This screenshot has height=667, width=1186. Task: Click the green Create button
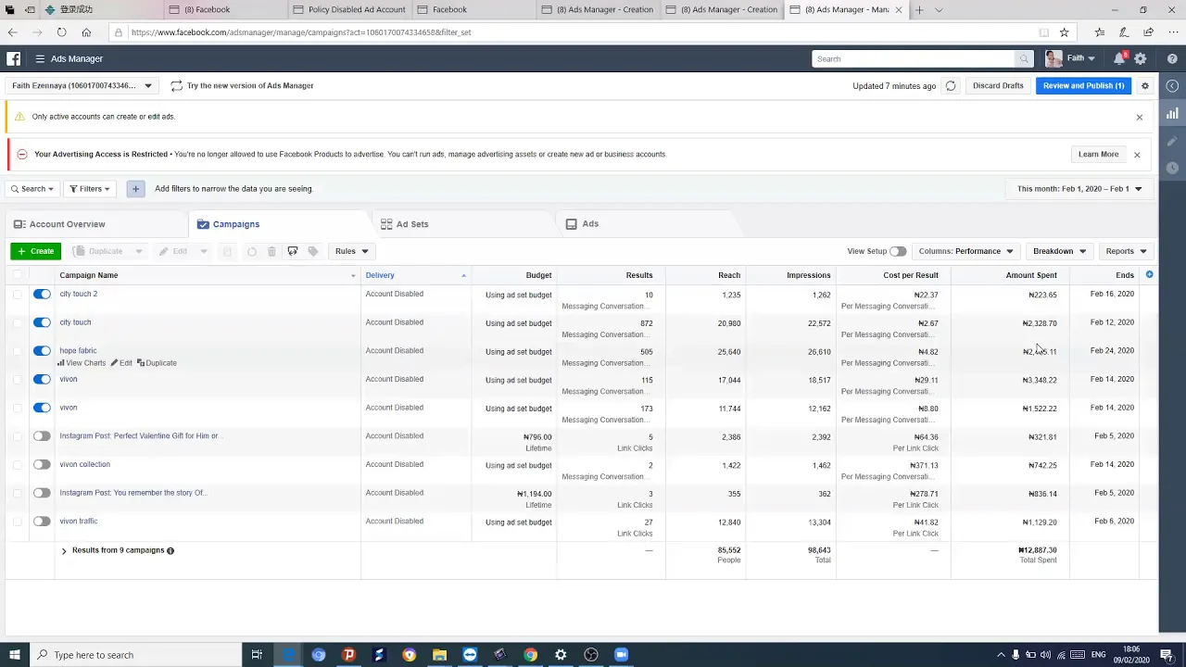(x=35, y=251)
